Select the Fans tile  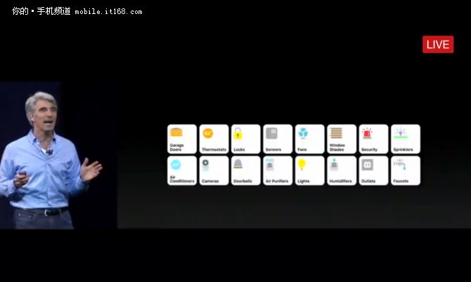tap(310, 139)
